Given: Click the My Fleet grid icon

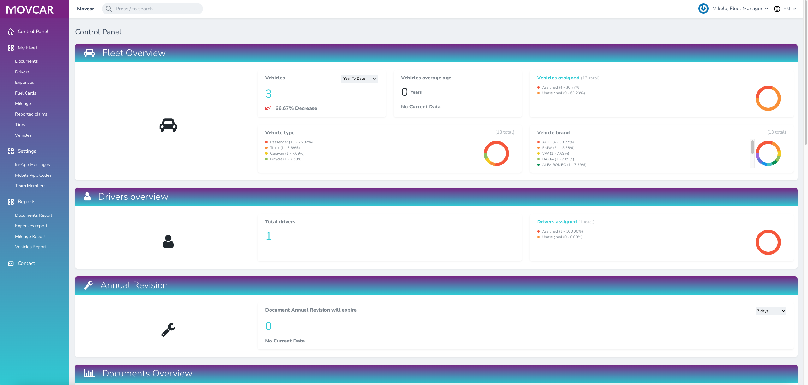Looking at the screenshot, I should (x=10, y=48).
